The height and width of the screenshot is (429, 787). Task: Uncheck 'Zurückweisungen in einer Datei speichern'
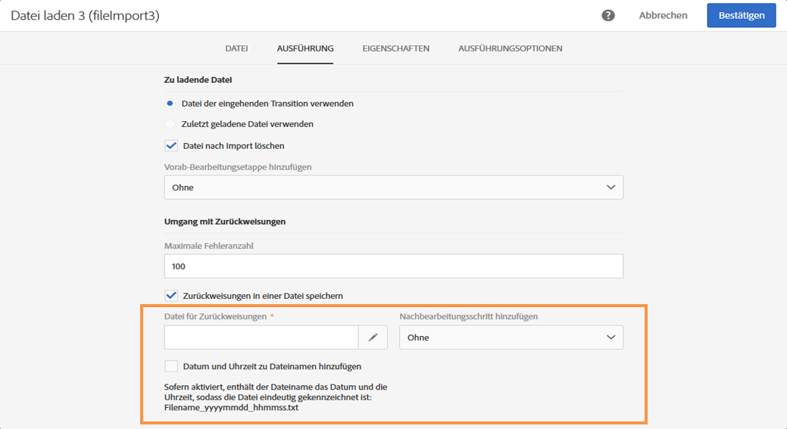point(171,295)
